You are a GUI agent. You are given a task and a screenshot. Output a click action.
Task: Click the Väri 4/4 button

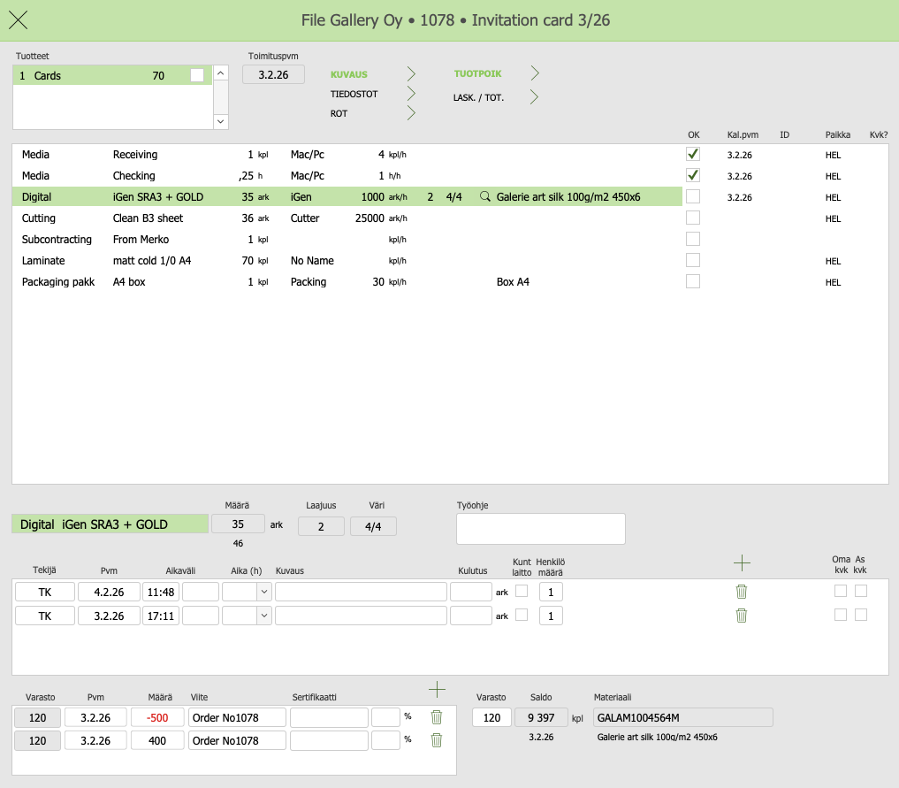373,526
